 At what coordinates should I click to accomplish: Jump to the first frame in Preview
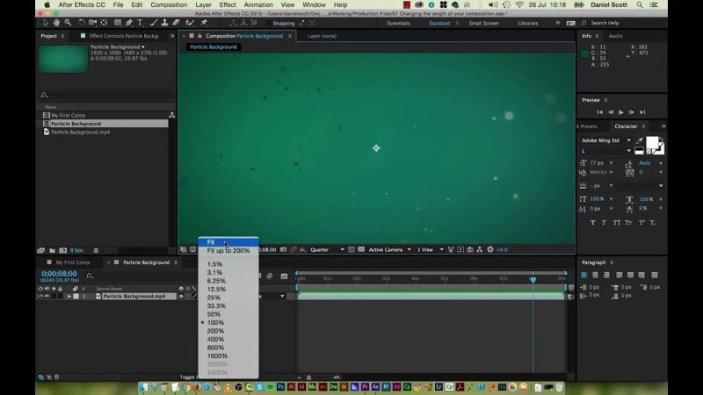coord(600,112)
